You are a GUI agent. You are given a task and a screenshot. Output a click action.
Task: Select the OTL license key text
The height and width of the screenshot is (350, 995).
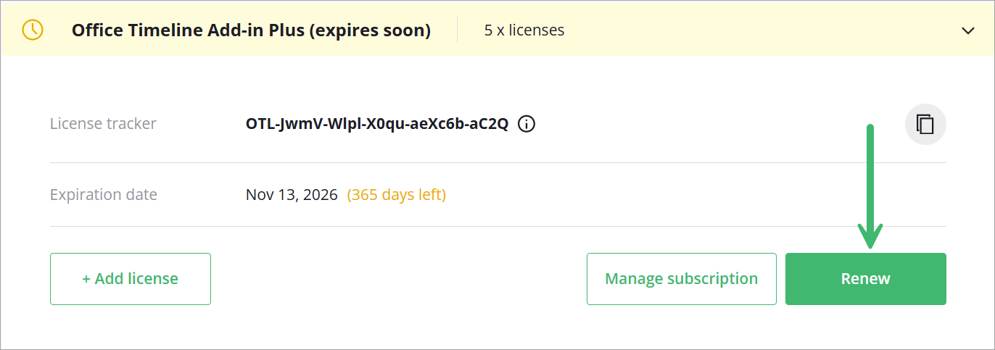click(377, 124)
